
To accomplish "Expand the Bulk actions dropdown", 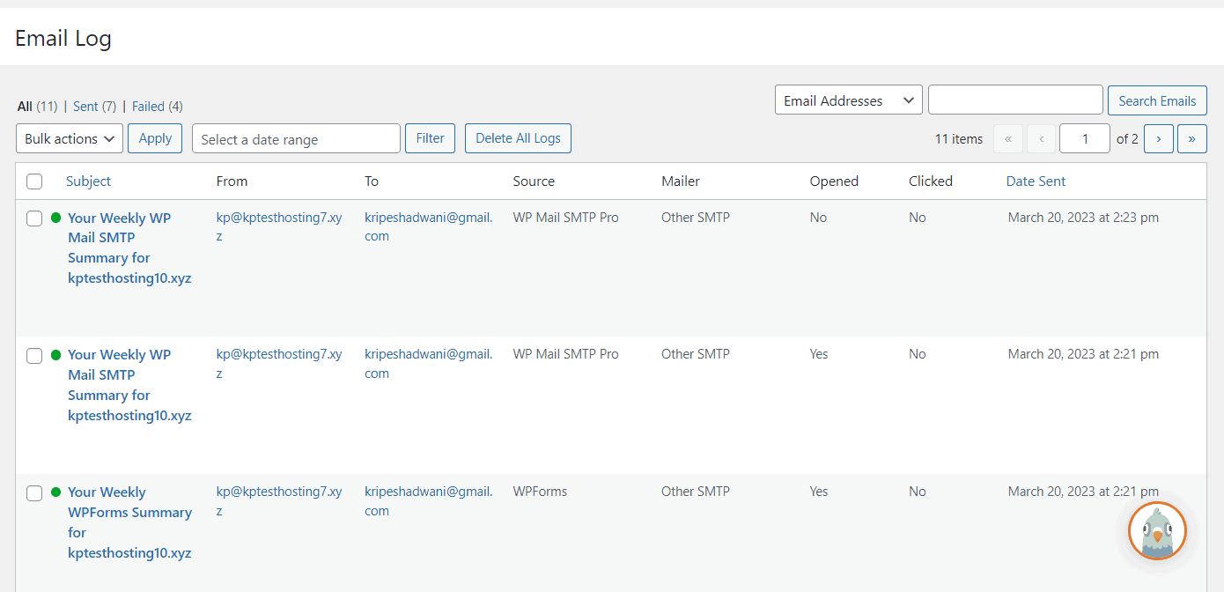I will click(x=70, y=138).
